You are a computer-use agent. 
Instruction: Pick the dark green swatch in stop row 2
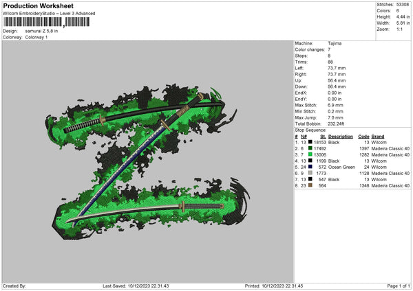click(x=310, y=148)
